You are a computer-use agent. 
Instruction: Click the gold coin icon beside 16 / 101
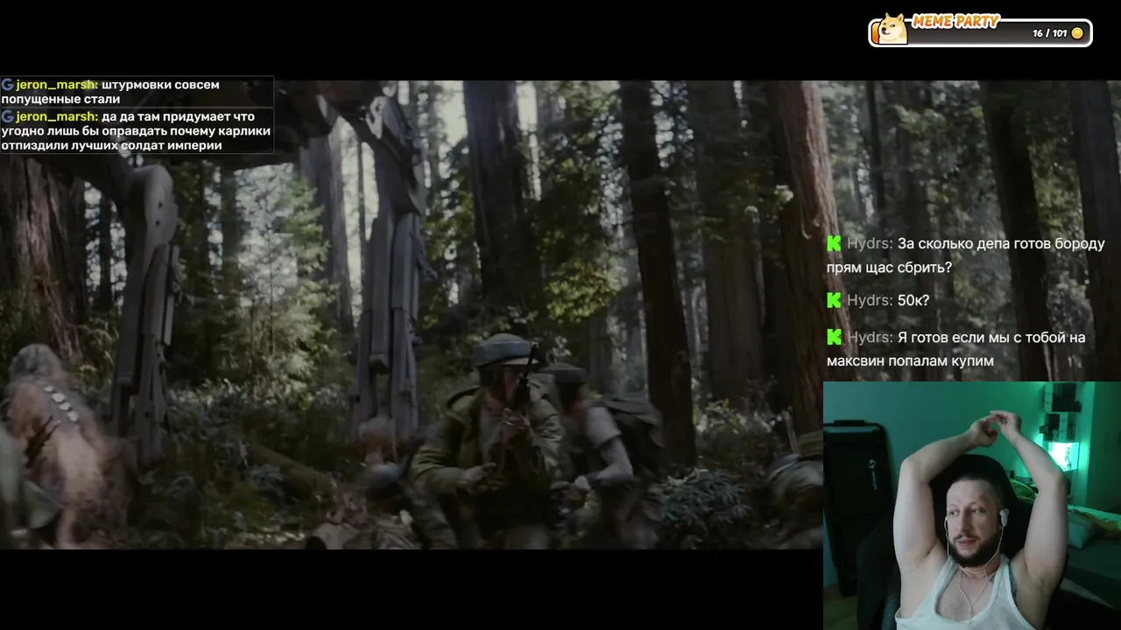coord(1077,33)
